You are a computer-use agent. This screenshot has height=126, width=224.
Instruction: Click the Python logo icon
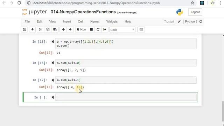(180, 12)
